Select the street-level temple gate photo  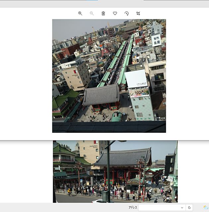pyautogui.click(x=115, y=171)
